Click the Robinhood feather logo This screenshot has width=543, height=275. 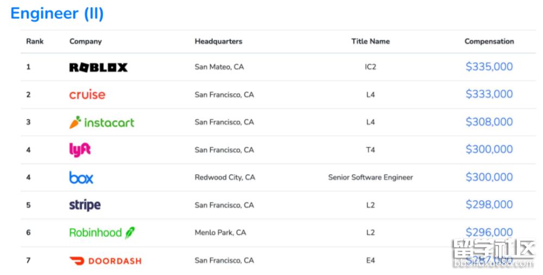(130, 233)
